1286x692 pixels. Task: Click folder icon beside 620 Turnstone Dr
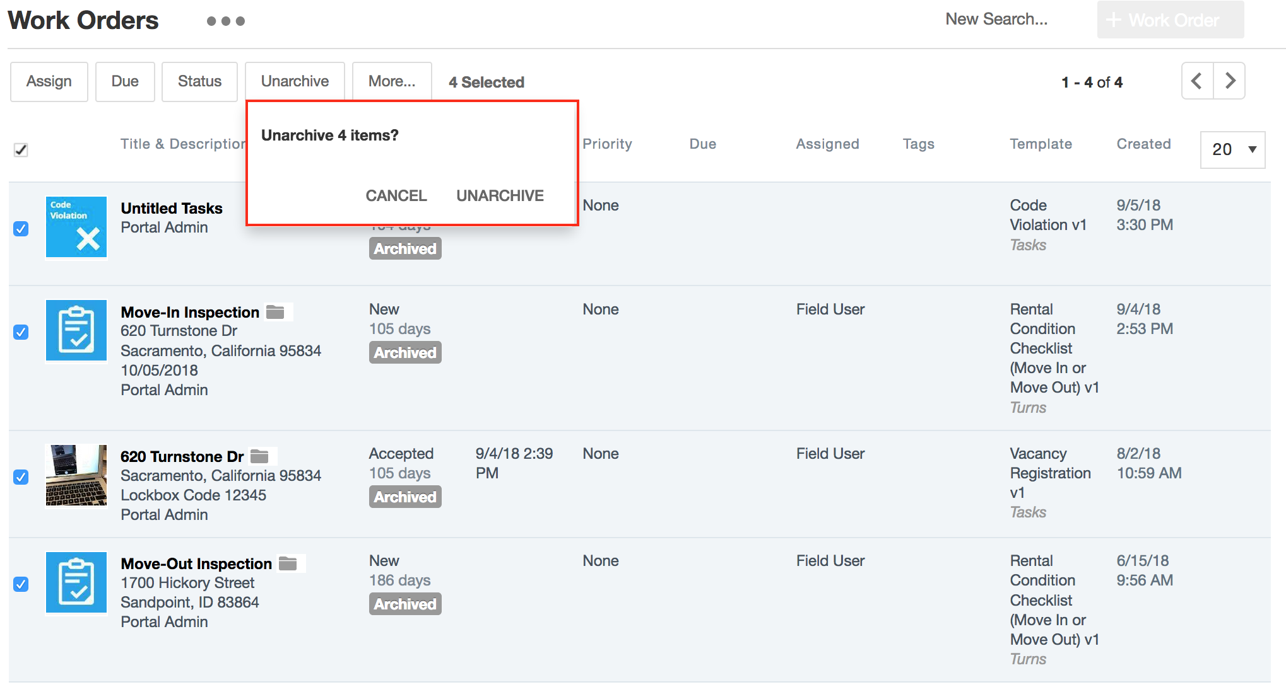click(259, 456)
